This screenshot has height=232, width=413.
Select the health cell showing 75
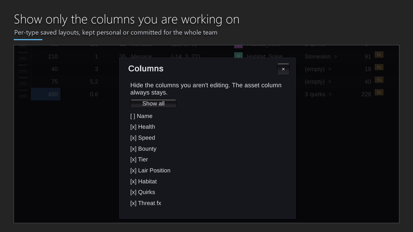pyautogui.click(x=45, y=82)
